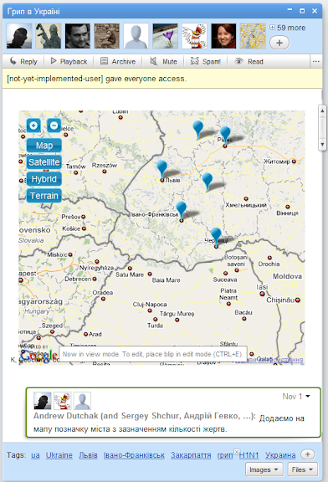The width and height of the screenshot is (328, 482).
Task: Maximize the wave panel
Action: (x=302, y=11)
